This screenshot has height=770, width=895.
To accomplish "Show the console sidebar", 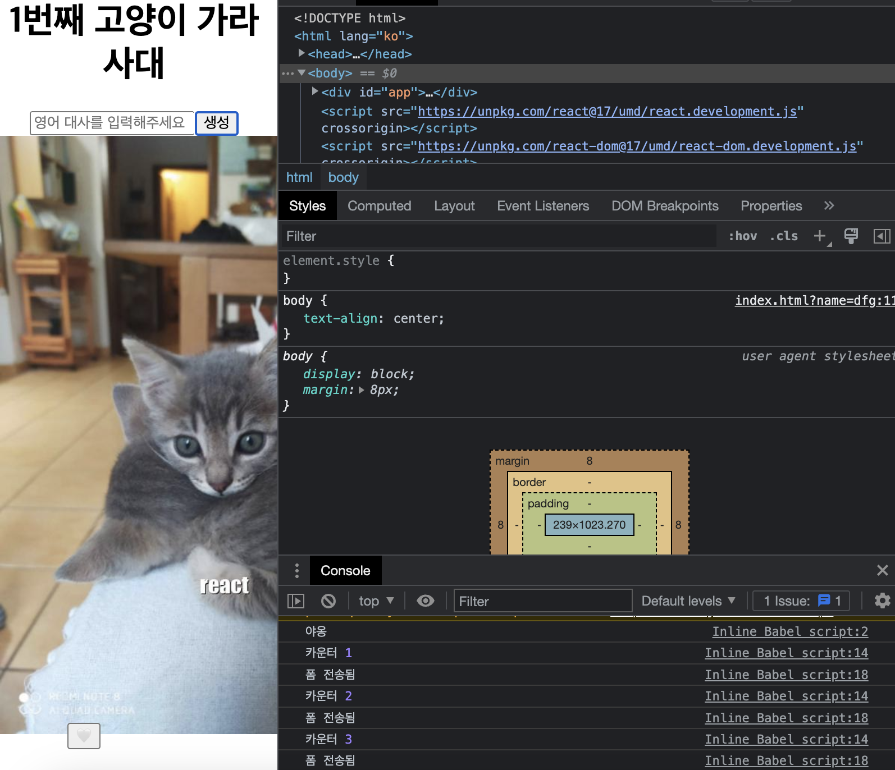I will pos(296,601).
